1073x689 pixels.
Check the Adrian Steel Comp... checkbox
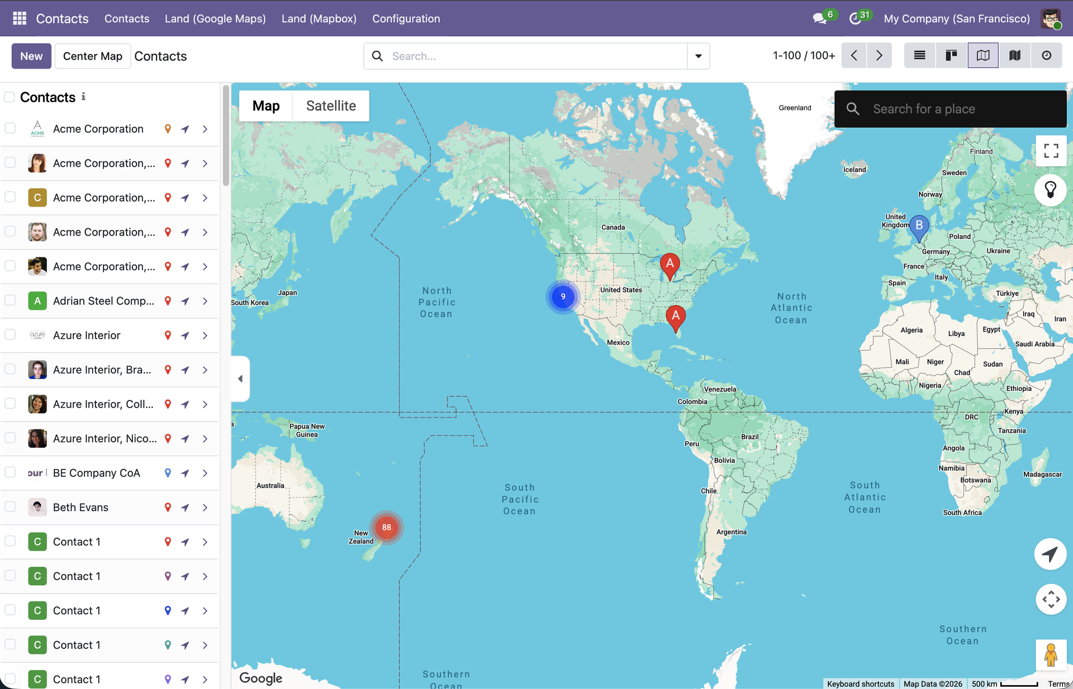[x=10, y=300]
